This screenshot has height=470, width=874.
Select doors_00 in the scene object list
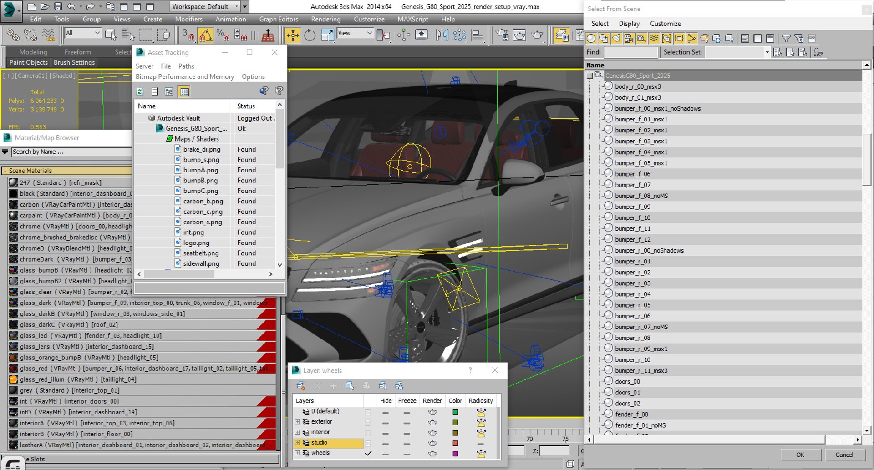coord(627,382)
